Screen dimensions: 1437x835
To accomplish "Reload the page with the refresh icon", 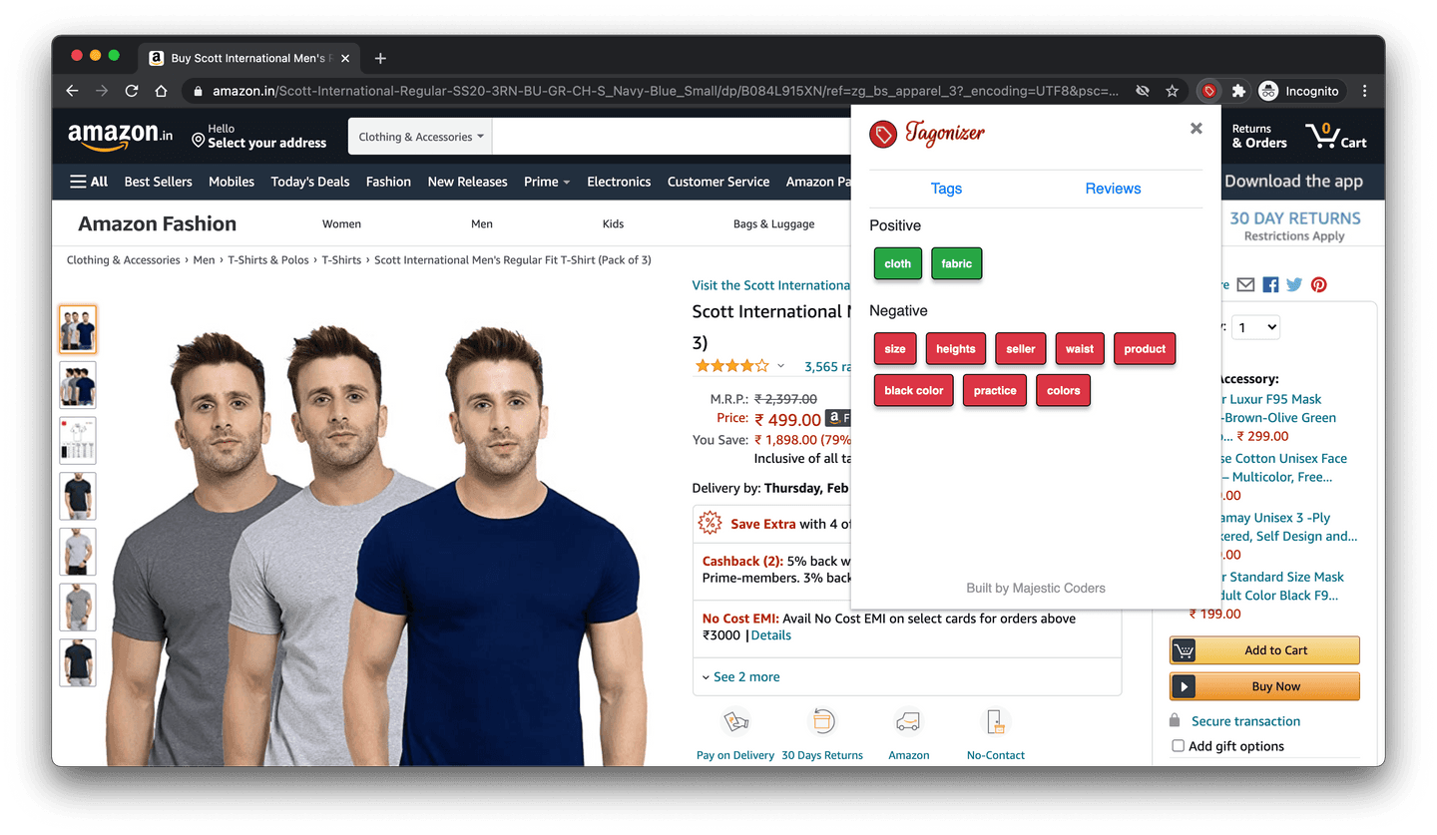I will point(131,91).
